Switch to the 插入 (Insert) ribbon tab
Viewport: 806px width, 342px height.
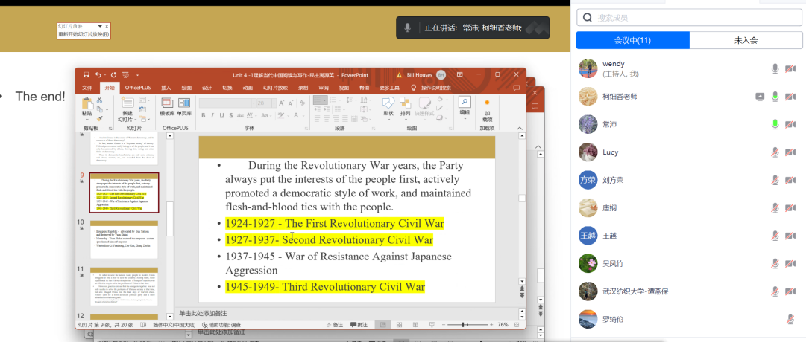(x=166, y=88)
